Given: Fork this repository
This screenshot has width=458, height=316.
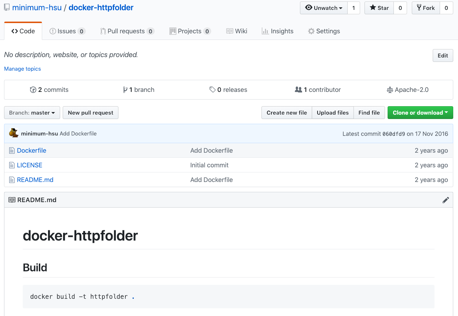Looking at the screenshot, I should click(x=426, y=8).
